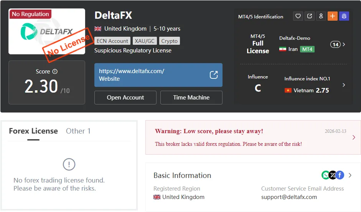
Task: Click the Open Account button
Action: click(125, 98)
